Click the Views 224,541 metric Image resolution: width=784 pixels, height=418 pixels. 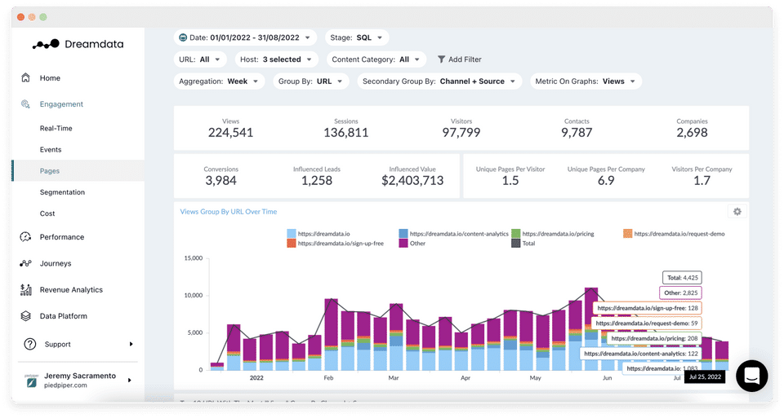(x=230, y=129)
